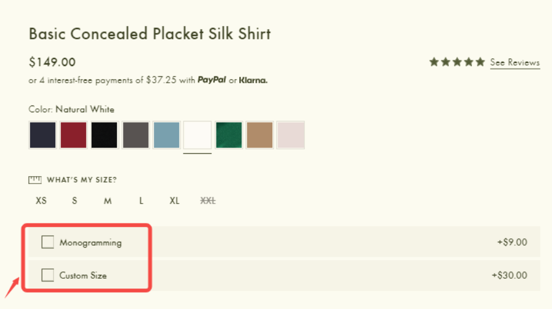Click the five-star rating icons
Screen dimensions: 552x309
(x=457, y=62)
